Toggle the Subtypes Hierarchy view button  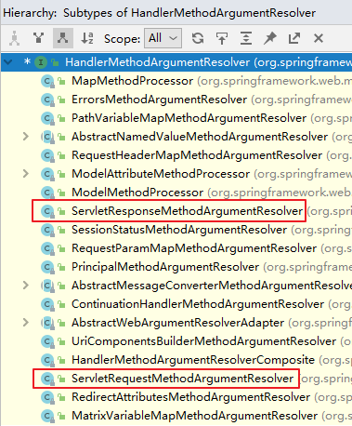63,38
